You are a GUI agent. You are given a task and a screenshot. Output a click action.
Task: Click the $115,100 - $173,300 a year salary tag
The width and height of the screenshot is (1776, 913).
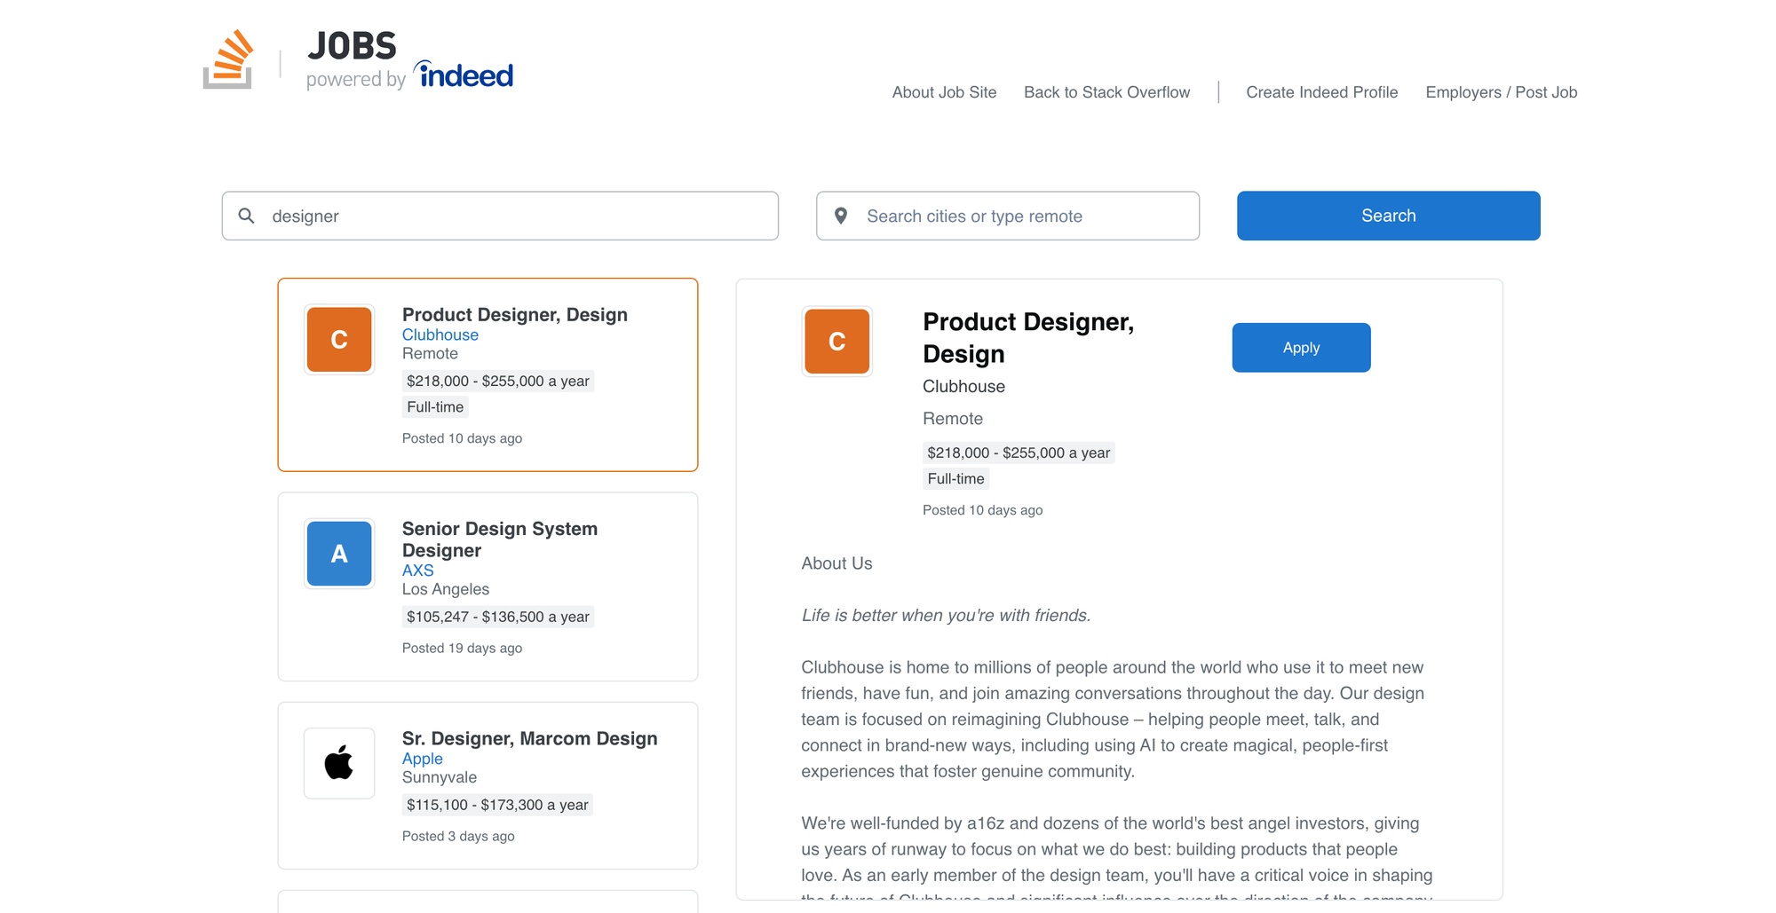(497, 805)
